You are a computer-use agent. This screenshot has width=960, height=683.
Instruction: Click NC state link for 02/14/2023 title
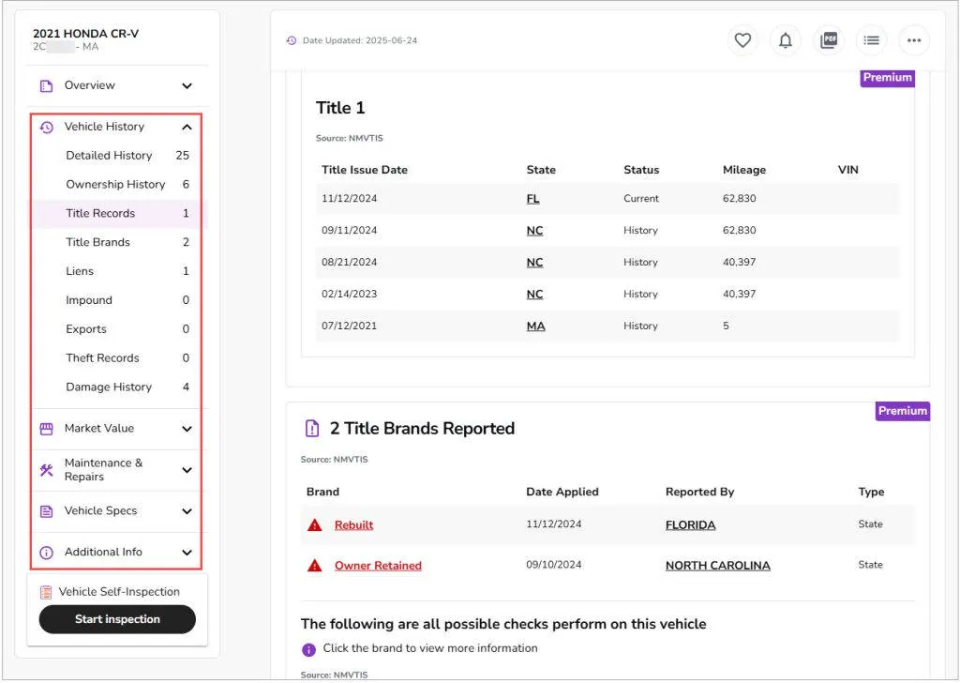point(534,294)
